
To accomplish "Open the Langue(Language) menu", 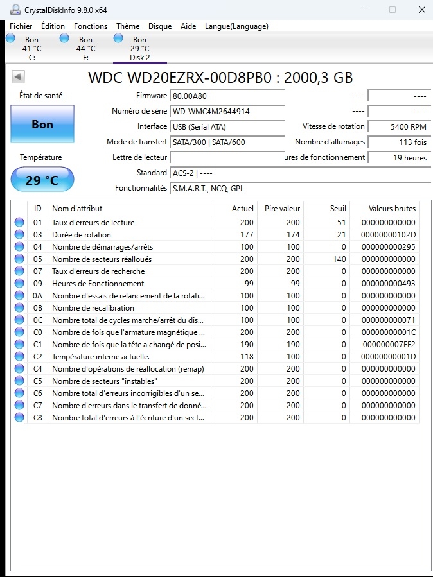I will [236, 26].
